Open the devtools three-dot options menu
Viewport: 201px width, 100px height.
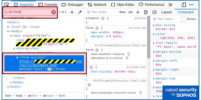(191, 5)
